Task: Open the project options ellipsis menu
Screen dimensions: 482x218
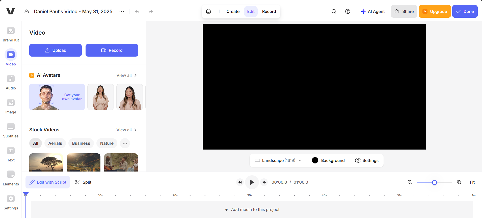Action: (x=122, y=11)
